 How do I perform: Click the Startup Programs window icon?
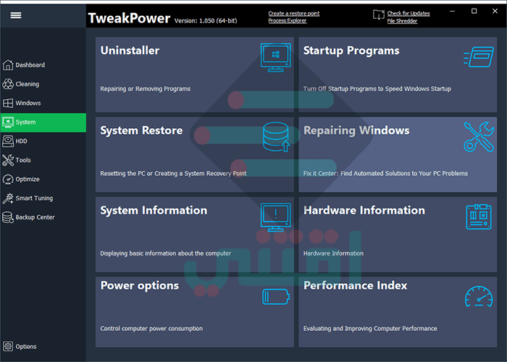[479, 57]
